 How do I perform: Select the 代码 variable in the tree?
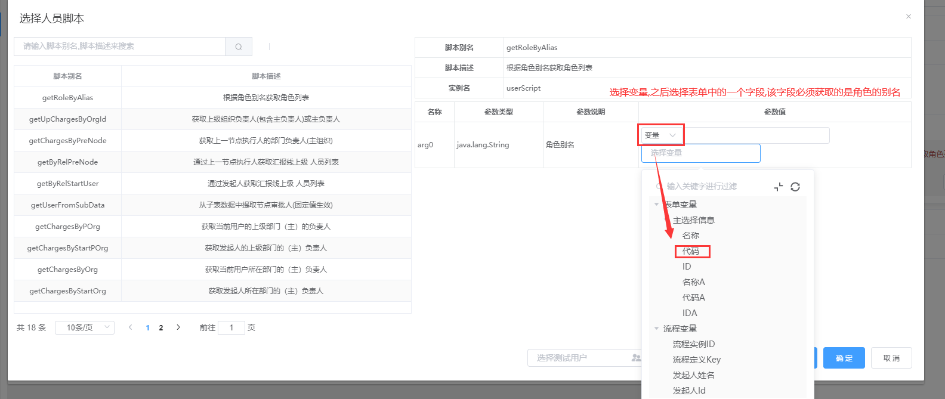(x=691, y=251)
